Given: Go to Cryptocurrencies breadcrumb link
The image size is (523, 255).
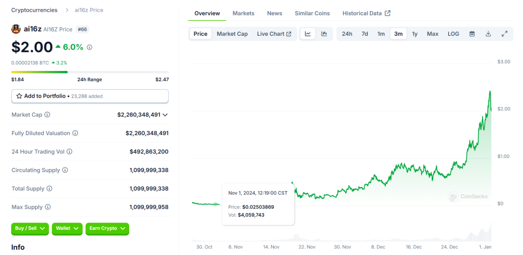Looking at the screenshot, I should pyautogui.click(x=34, y=10).
